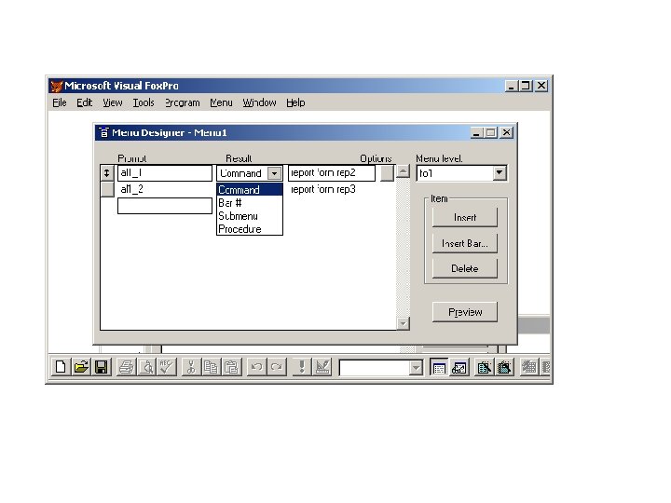Click the Insert Bar... button
The image size is (671, 503).
pos(465,243)
